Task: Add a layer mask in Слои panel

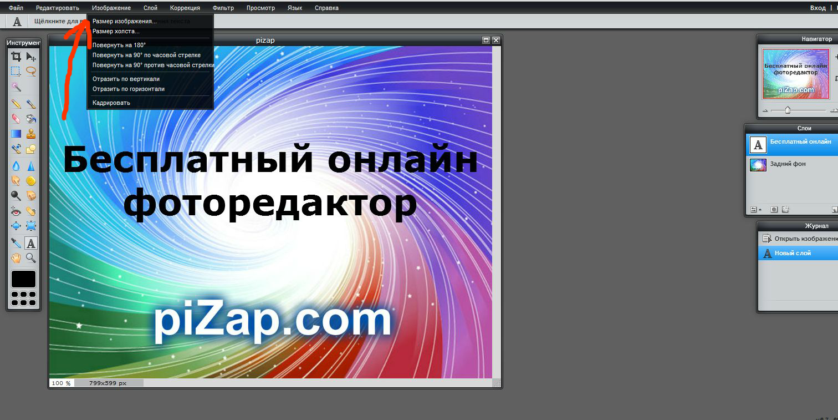Action: (x=774, y=210)
